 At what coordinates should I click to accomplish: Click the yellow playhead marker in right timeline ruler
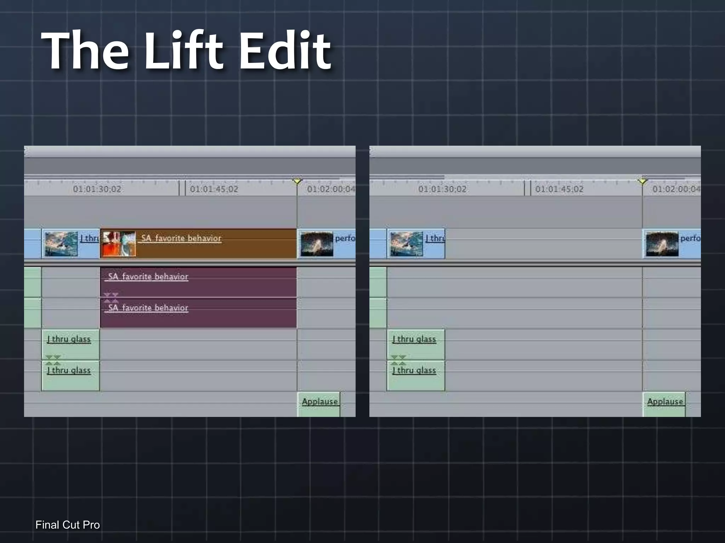coord(643,181)
